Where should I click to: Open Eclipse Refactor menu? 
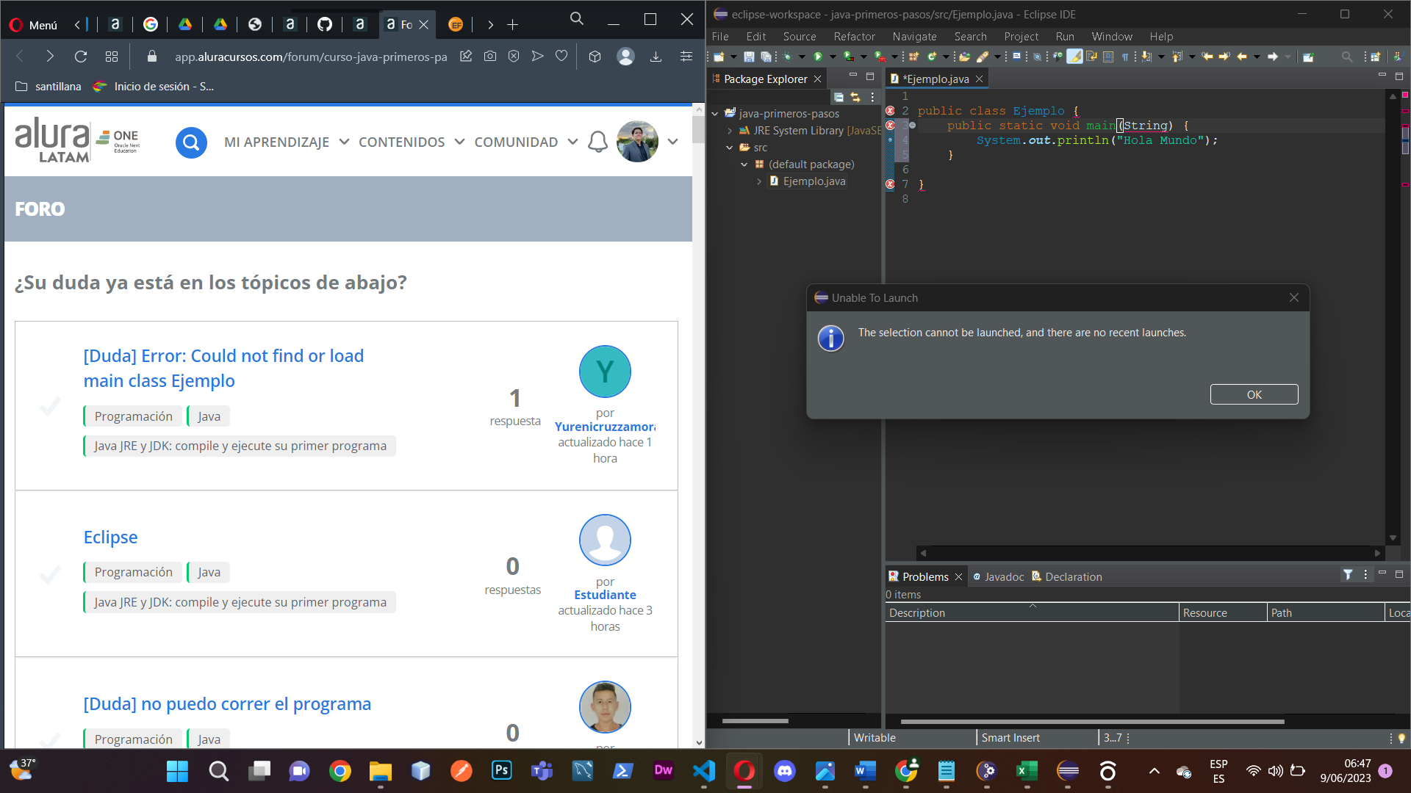pos(854,36)
